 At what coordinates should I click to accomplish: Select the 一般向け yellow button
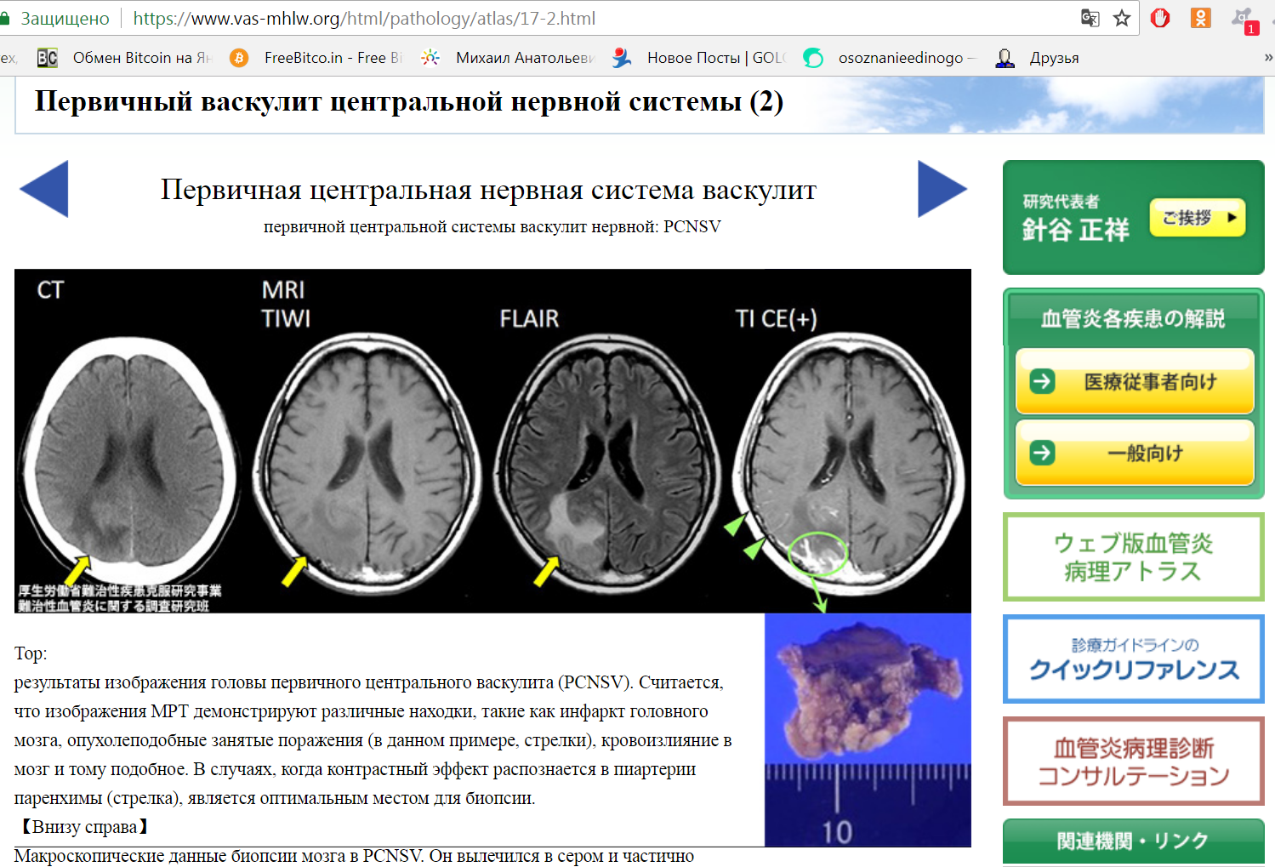pyautogui.click(x=1135, y=453)
